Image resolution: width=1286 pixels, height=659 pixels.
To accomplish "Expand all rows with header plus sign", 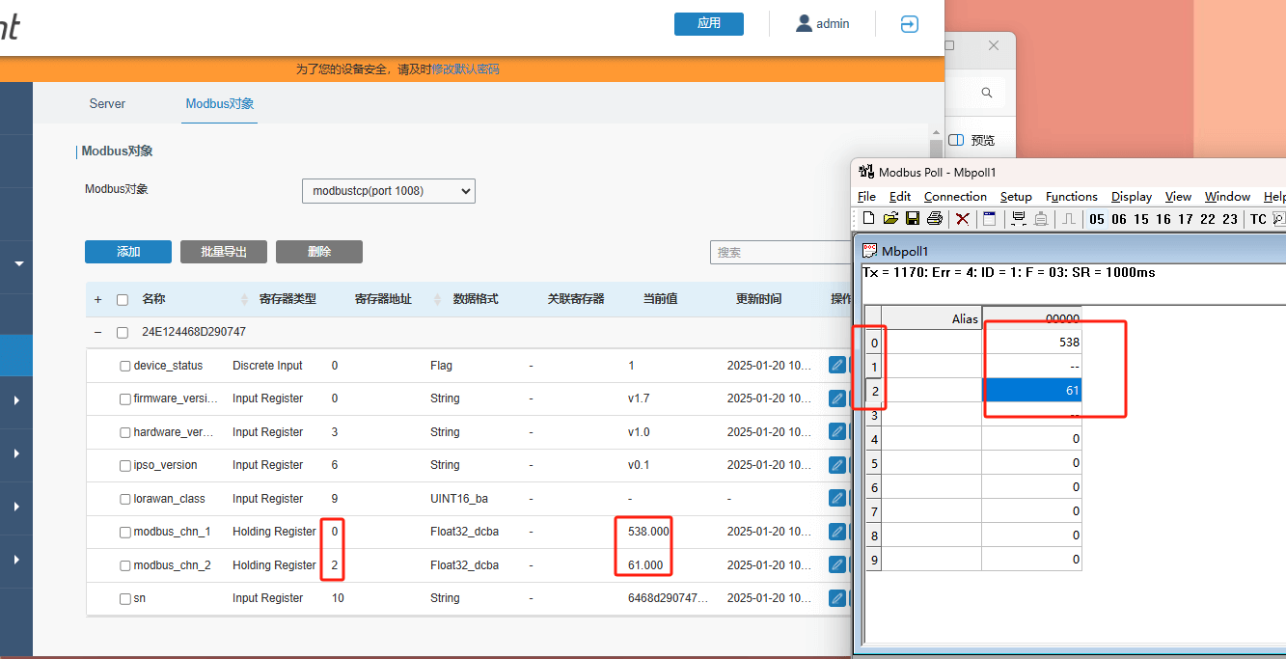I will [x=97, y=299].
